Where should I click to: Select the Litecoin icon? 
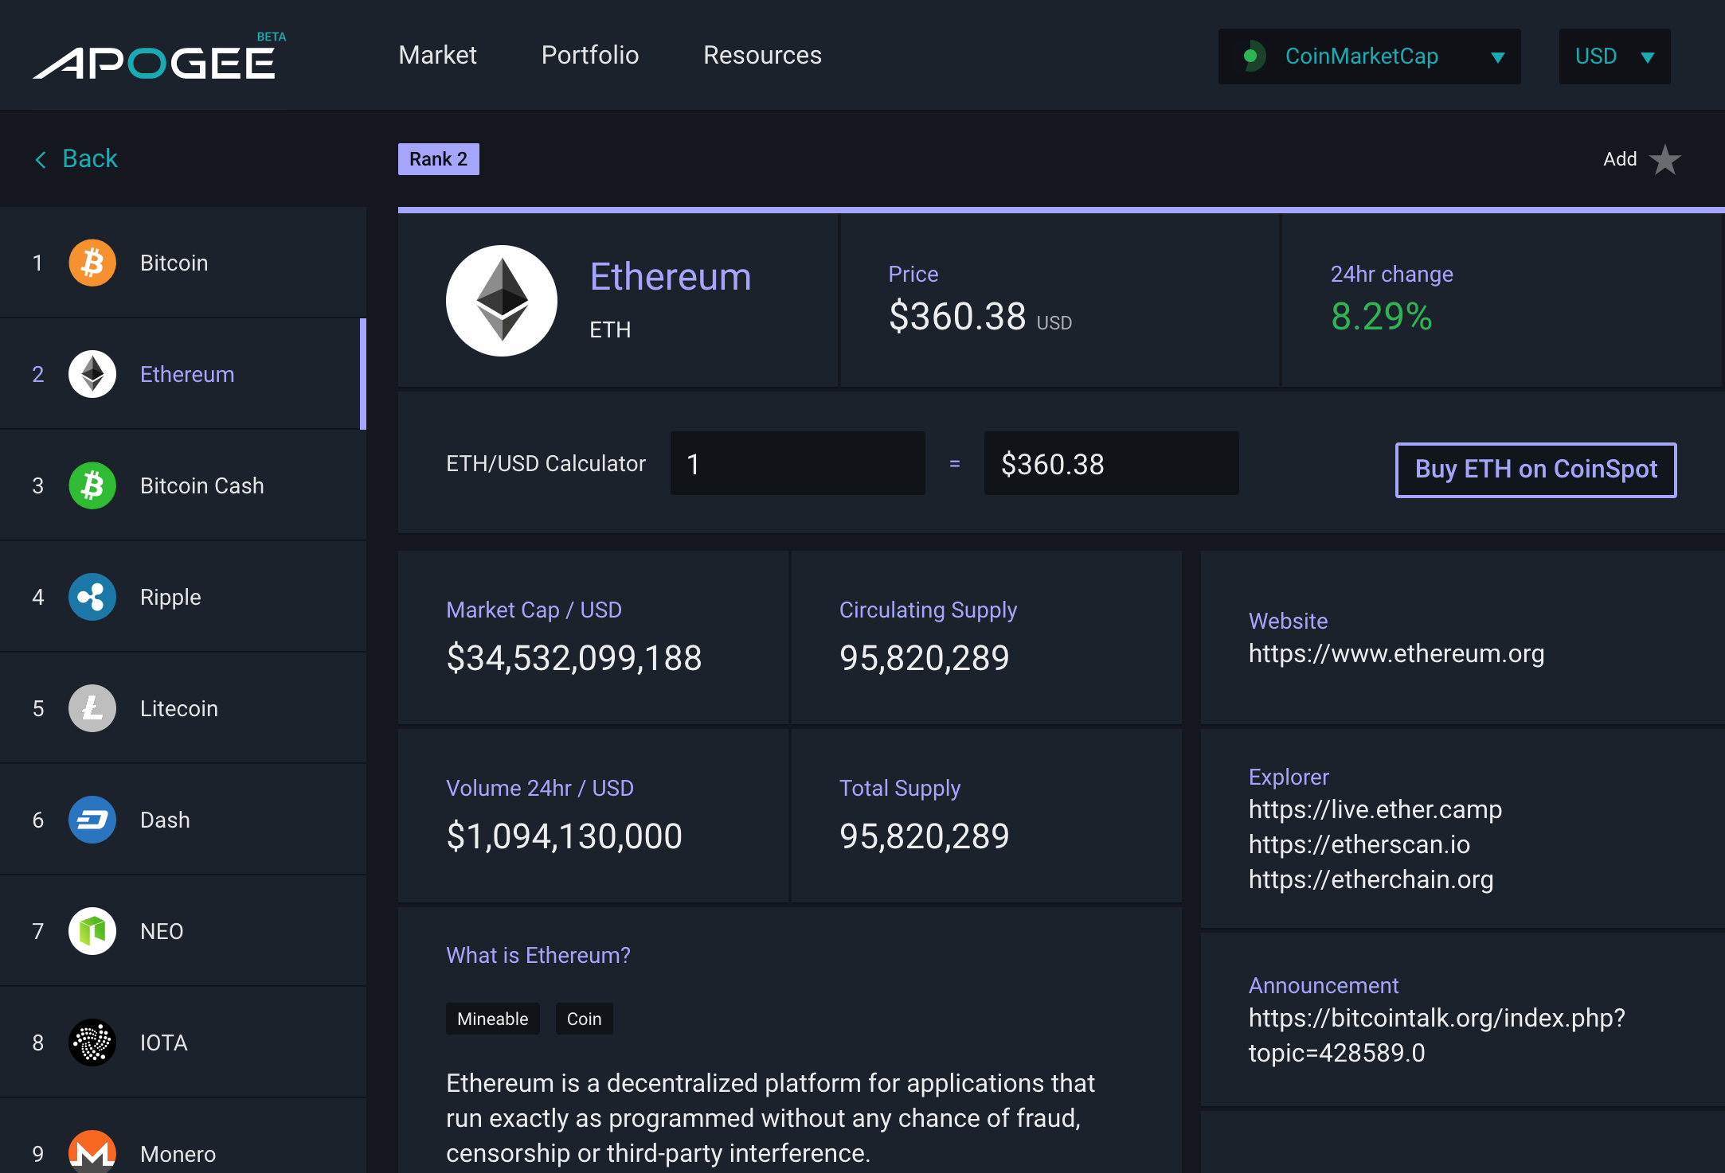point(92,708)
